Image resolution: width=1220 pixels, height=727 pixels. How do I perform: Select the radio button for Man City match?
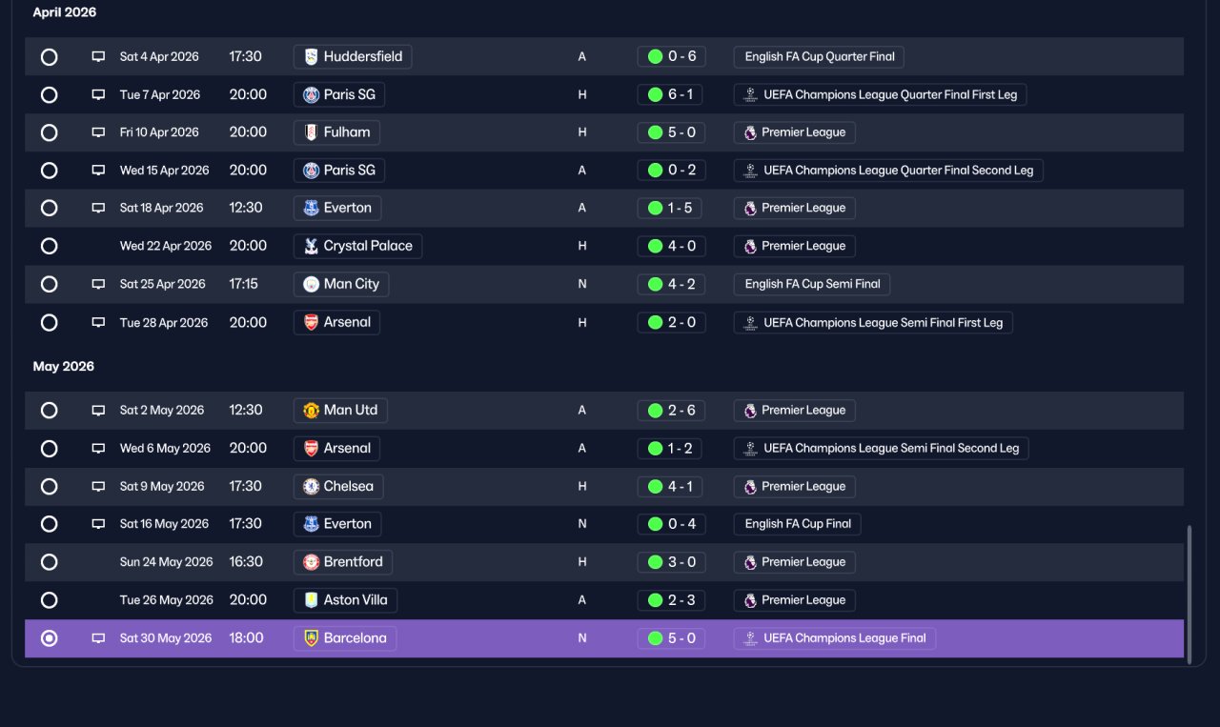tap(50, 284)
